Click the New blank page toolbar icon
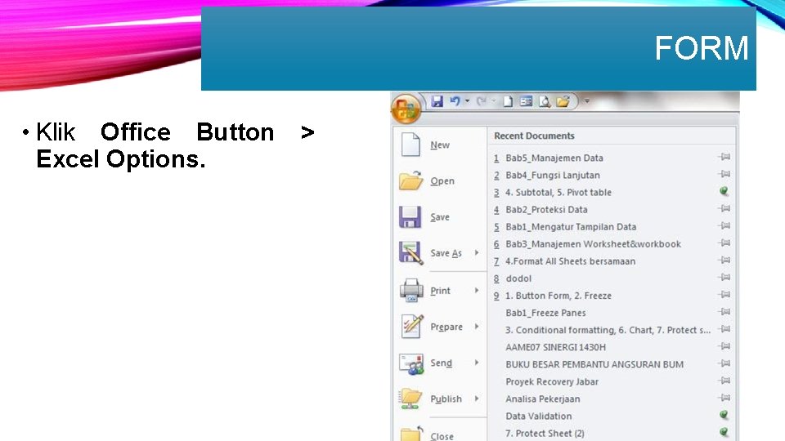 point(508,101)
